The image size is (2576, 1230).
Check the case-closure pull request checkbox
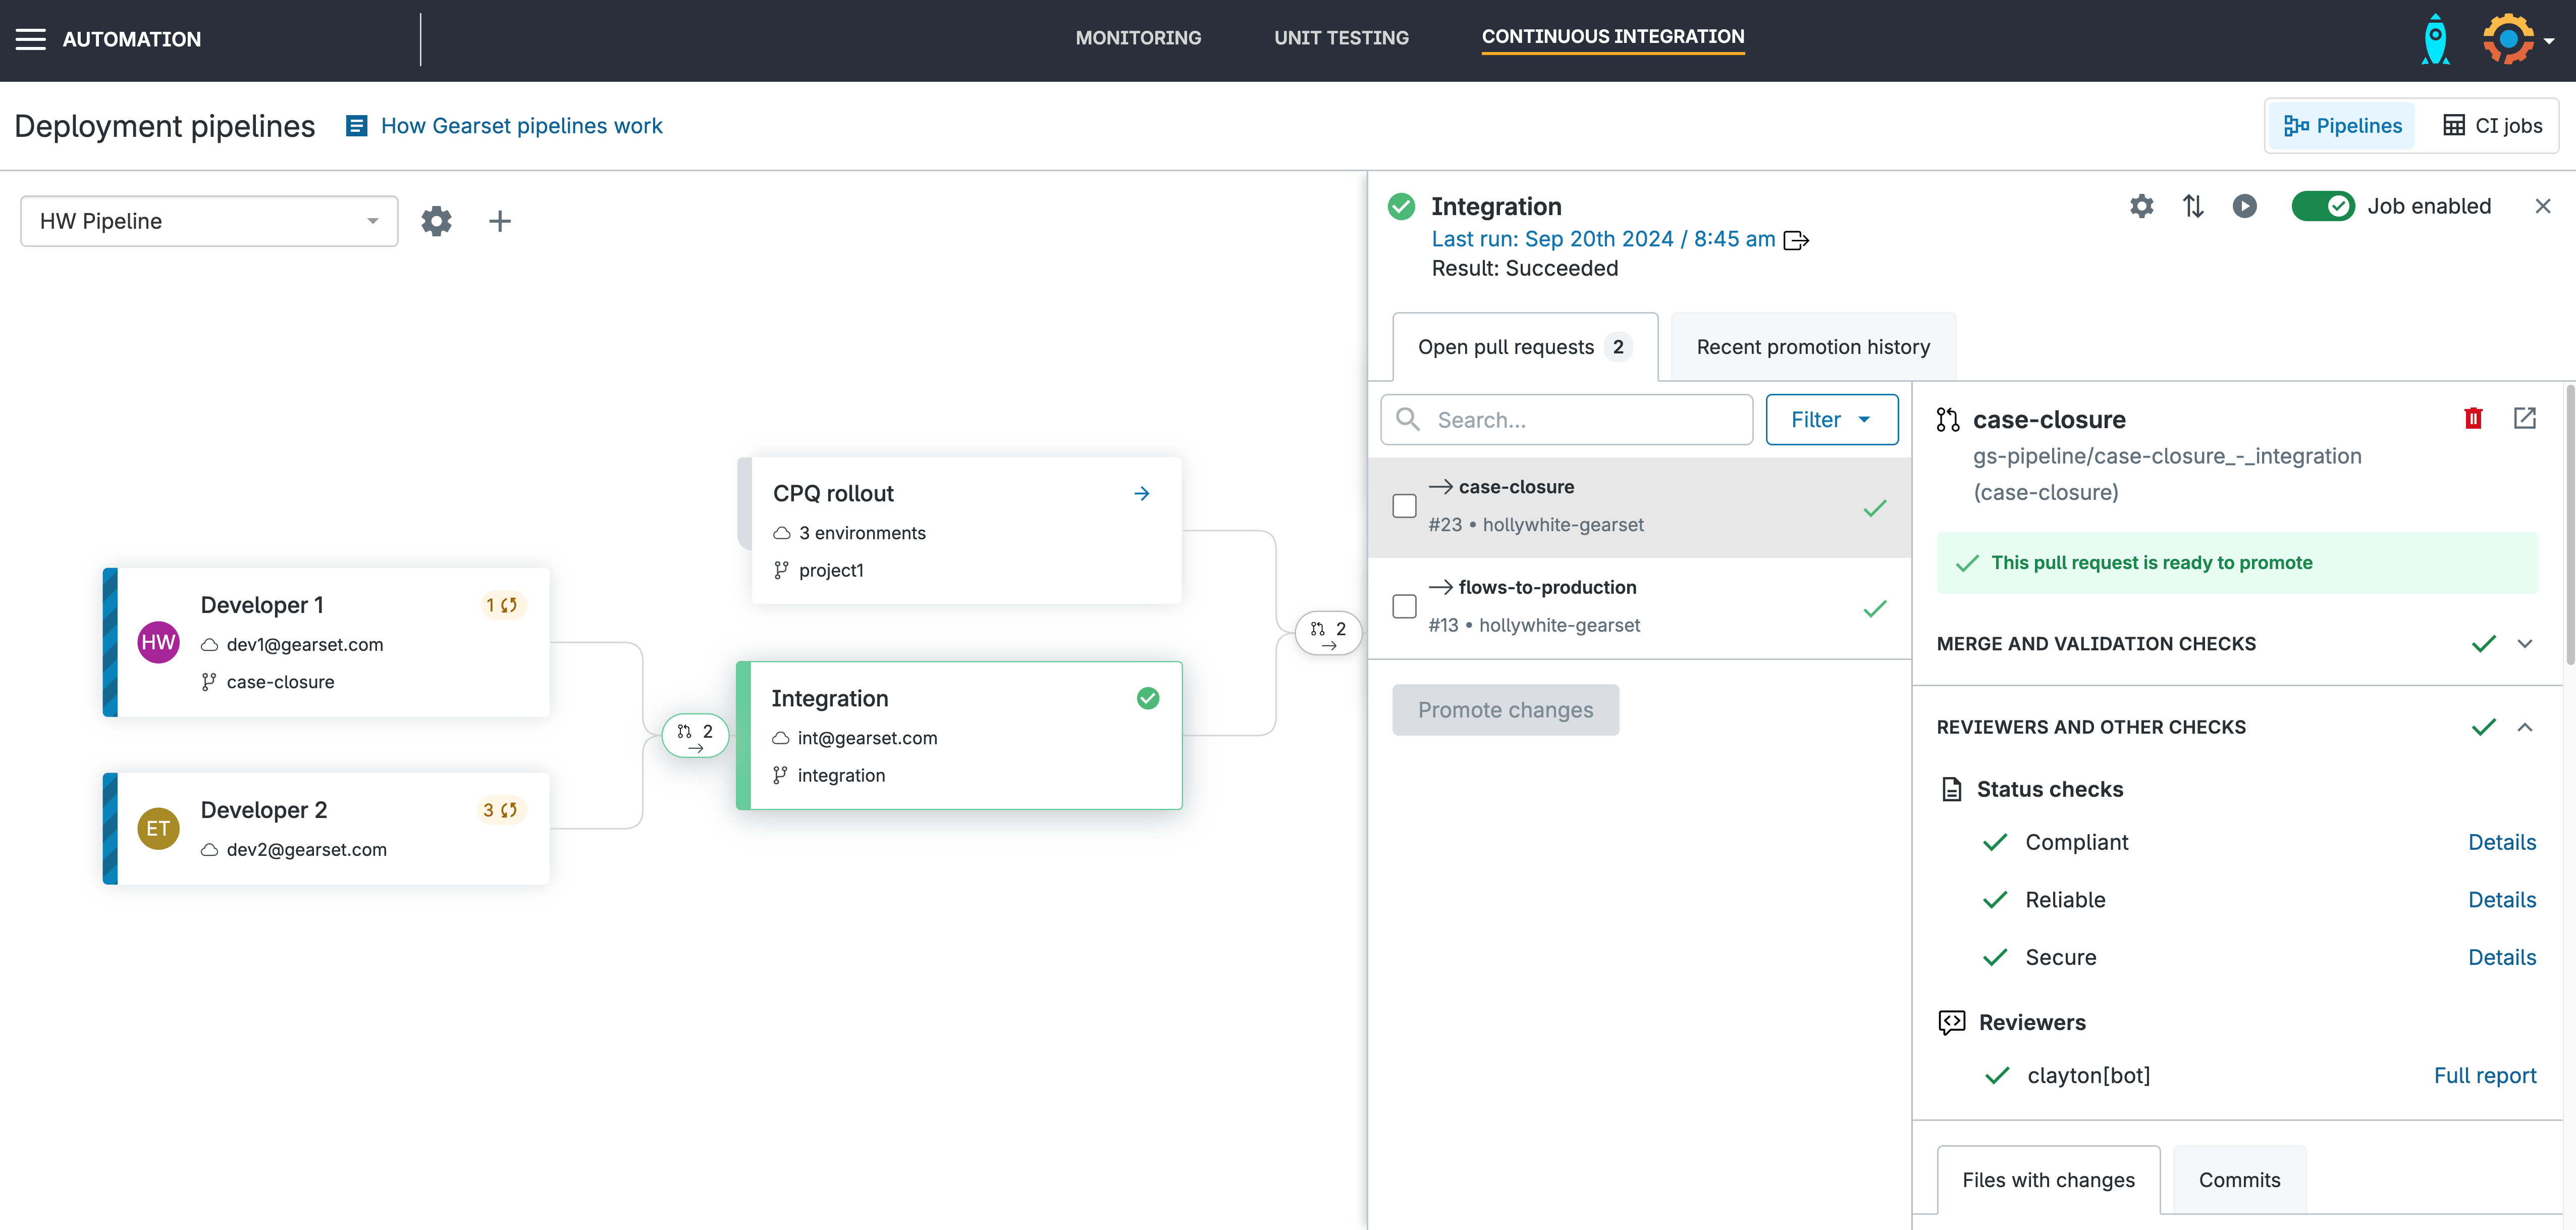pos(1404,506)
